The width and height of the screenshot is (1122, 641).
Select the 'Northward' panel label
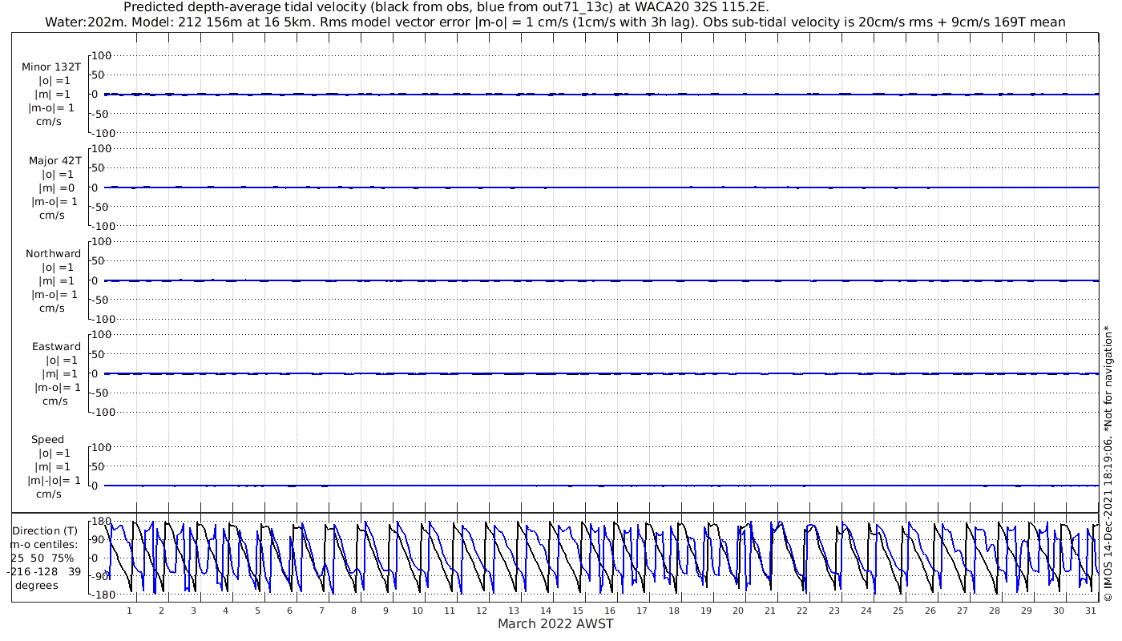[54, 253]
